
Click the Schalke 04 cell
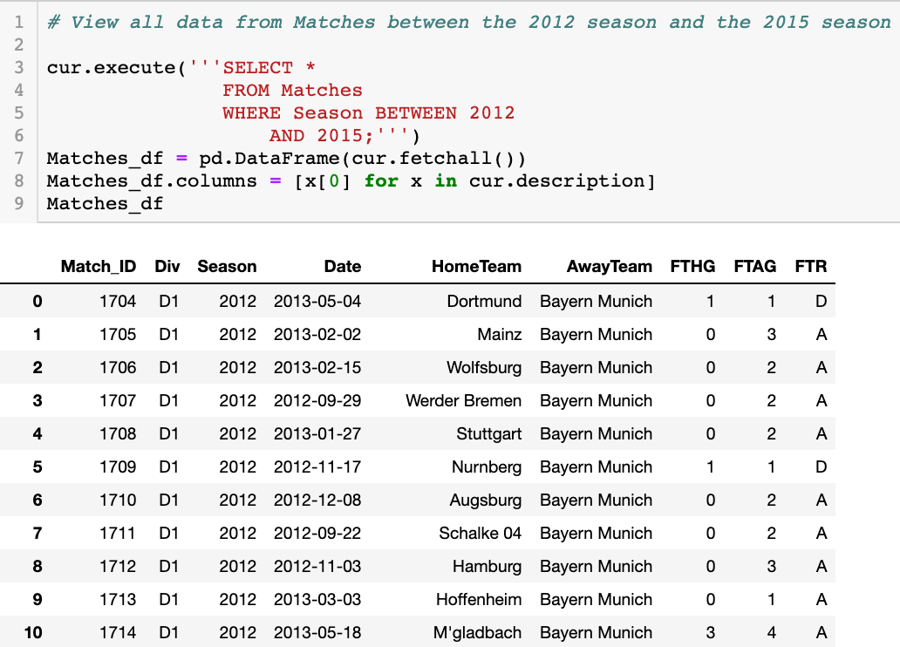click(481, 533)
